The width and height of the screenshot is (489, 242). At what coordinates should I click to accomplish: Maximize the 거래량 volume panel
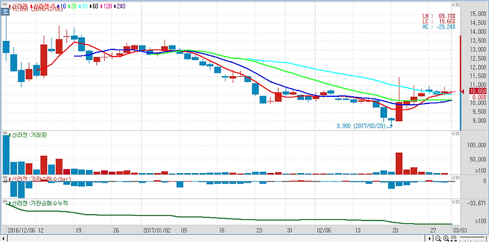pyautogui.click(x=458, y=133)
